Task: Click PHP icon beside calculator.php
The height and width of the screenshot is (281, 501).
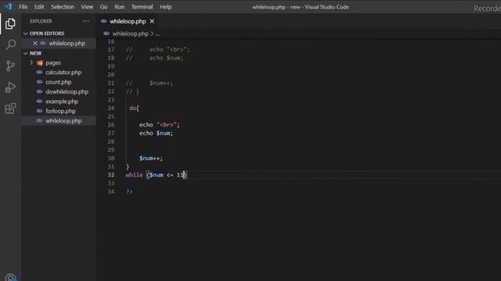Action: coord(40,73)
